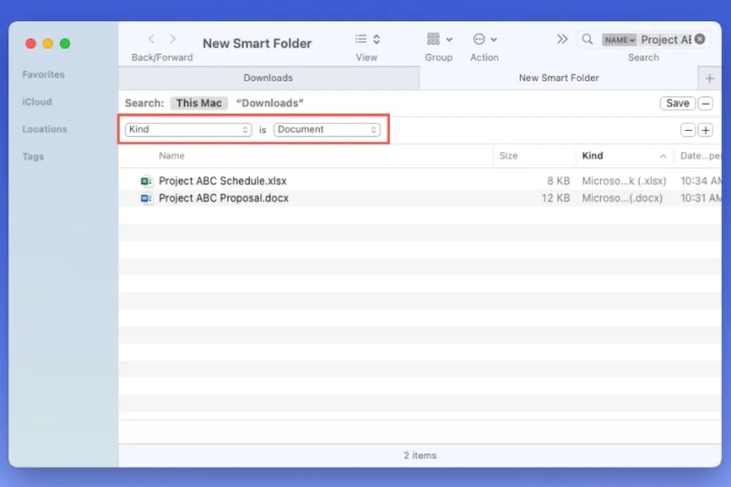
Task: Click the Group icon in the toolbar
Action: 433,39
